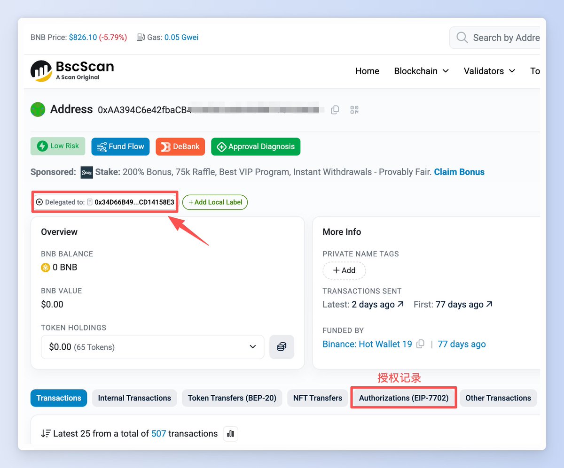Click the Stake sponsor logo
Viewport: 564px width, 468px height.
[x=87, y=172]
